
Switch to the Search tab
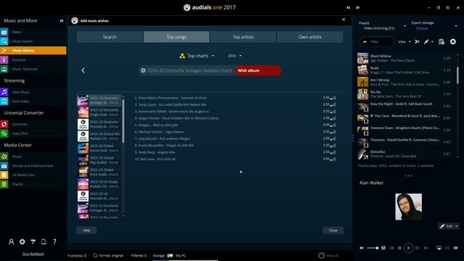click(x=109, y=37)
